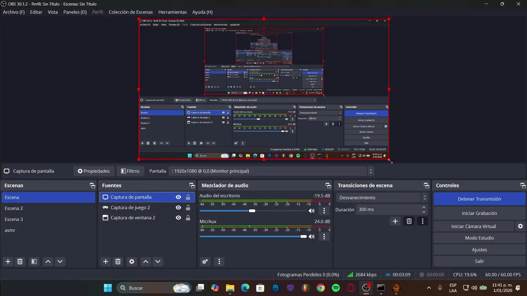Hide the Captura de pantalla source

pyautogui.click(x=178, y=197)
